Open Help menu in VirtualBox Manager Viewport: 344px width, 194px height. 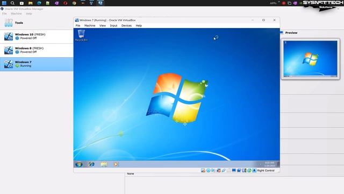29,13
